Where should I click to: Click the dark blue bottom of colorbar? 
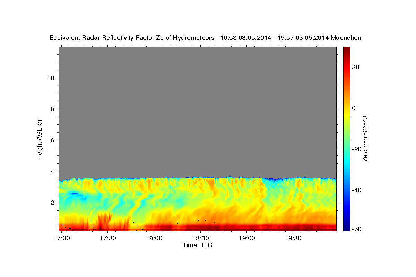(x=346, y=228)
